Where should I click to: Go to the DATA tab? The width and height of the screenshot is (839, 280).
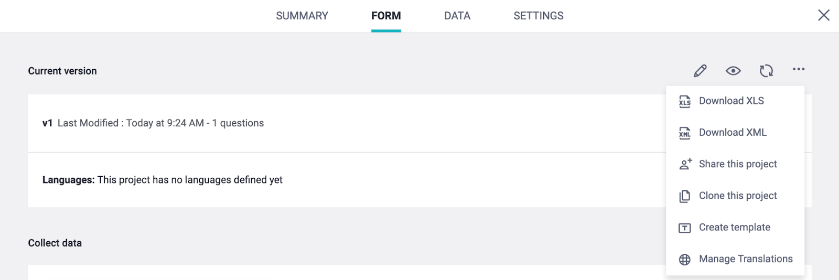tap(457, 16)
